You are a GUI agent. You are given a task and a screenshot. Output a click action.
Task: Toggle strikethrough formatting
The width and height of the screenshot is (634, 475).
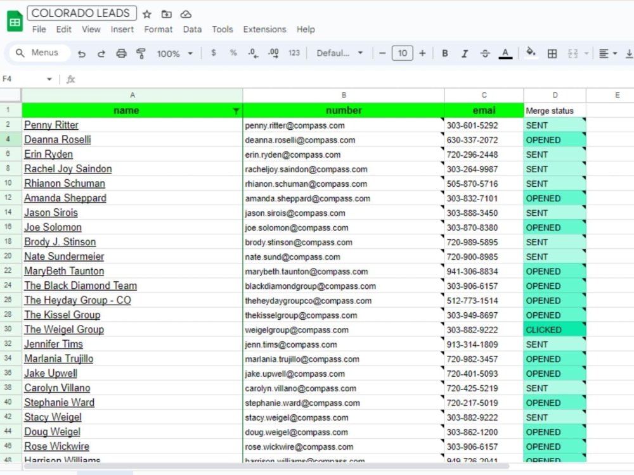[485, 53]
